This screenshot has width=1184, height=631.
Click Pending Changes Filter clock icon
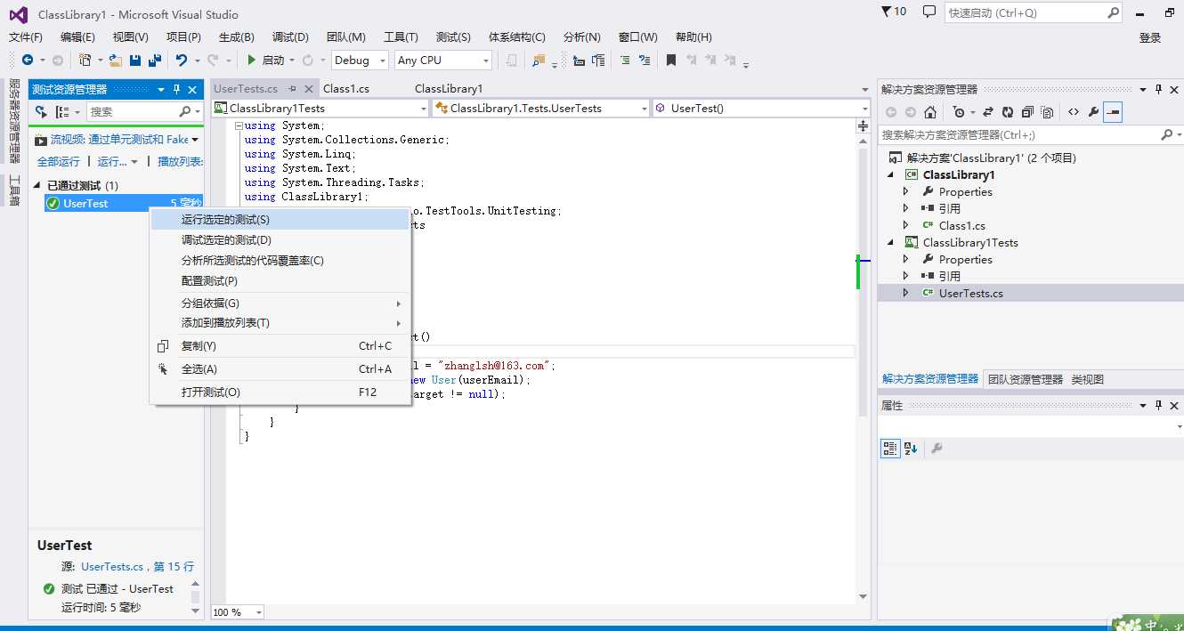958,112
